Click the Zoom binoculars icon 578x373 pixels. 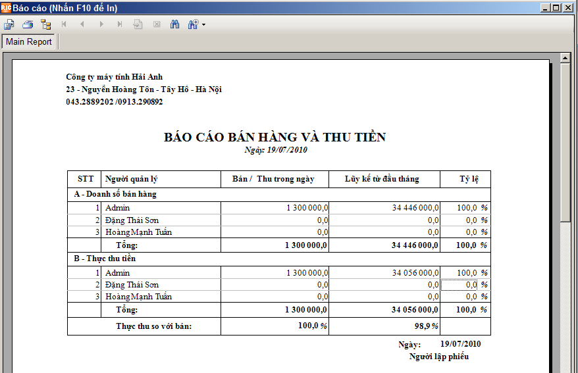(193, 24)
